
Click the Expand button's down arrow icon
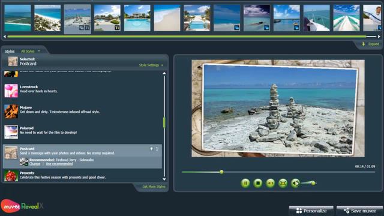coord(364,44)
